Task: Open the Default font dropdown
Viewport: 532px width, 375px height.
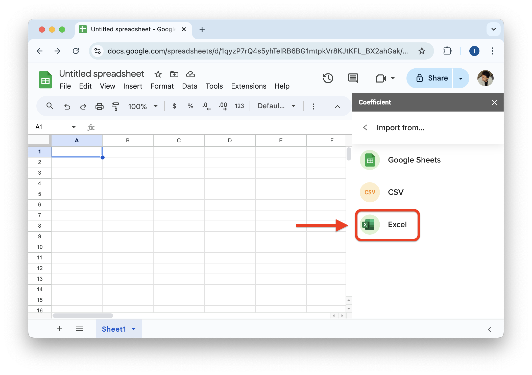Action: click(x=276, y=106)
